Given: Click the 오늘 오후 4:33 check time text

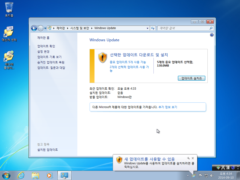Looking at the screenshot, I should click(x=127, y=88).
